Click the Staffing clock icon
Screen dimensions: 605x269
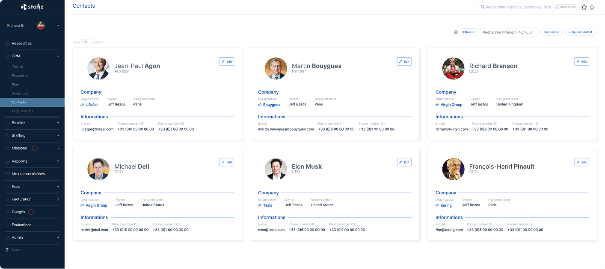click(x=7, y=136)
